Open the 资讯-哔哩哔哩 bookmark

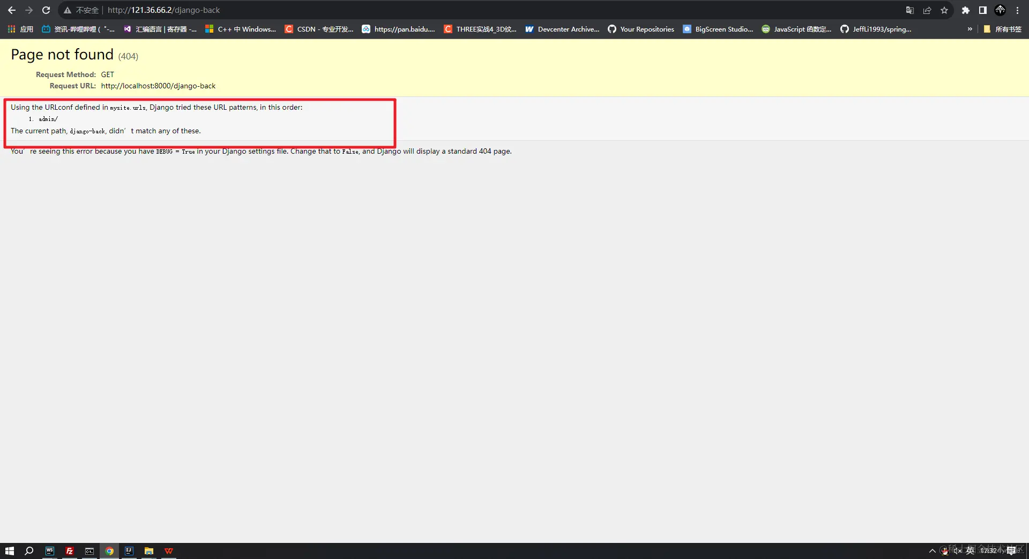pos(78,29)
